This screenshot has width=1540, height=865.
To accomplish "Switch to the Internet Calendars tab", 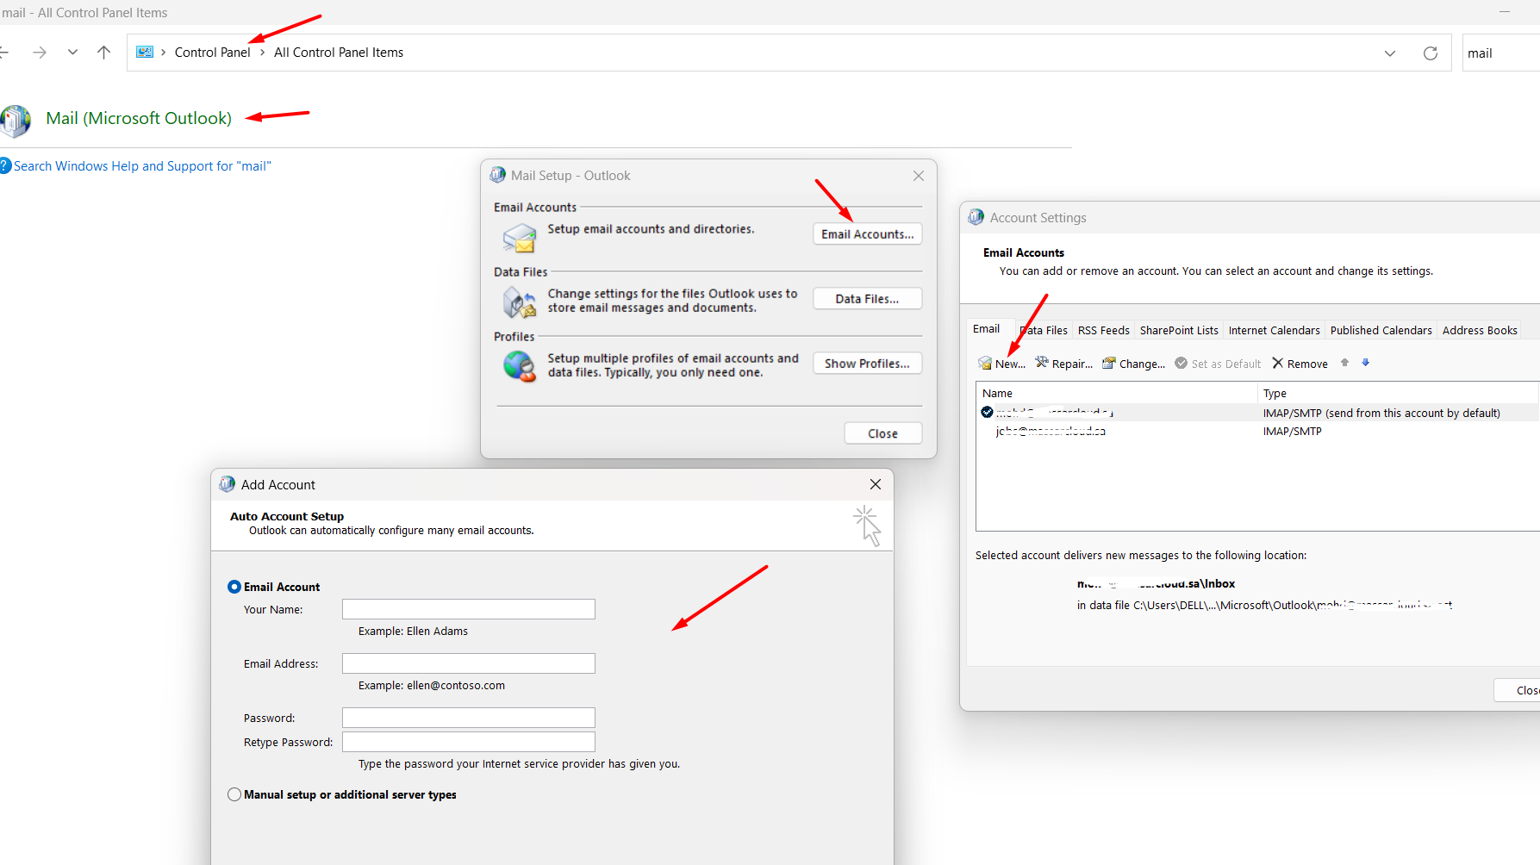I will pyautogui.click(x=1274, y=331).
